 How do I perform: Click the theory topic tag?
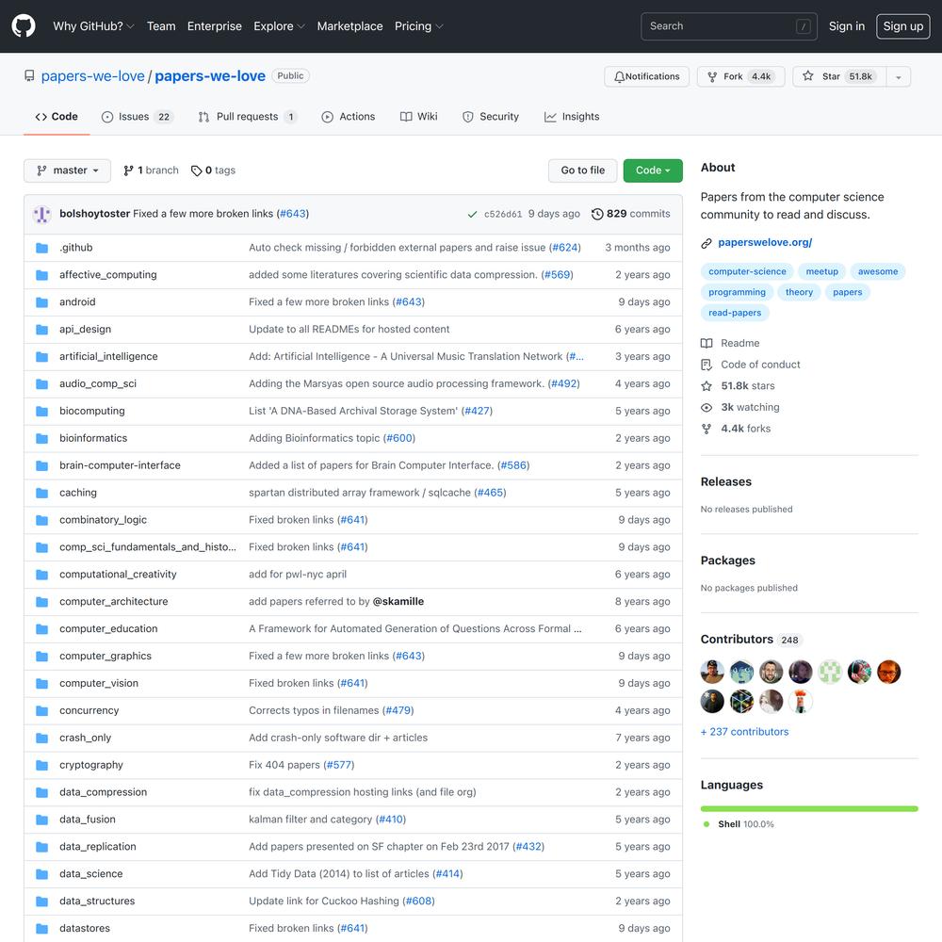799,293
